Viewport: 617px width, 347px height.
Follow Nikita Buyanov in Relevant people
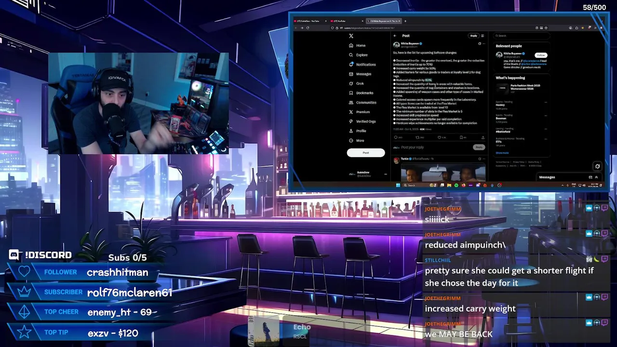[x=541, y=55]
